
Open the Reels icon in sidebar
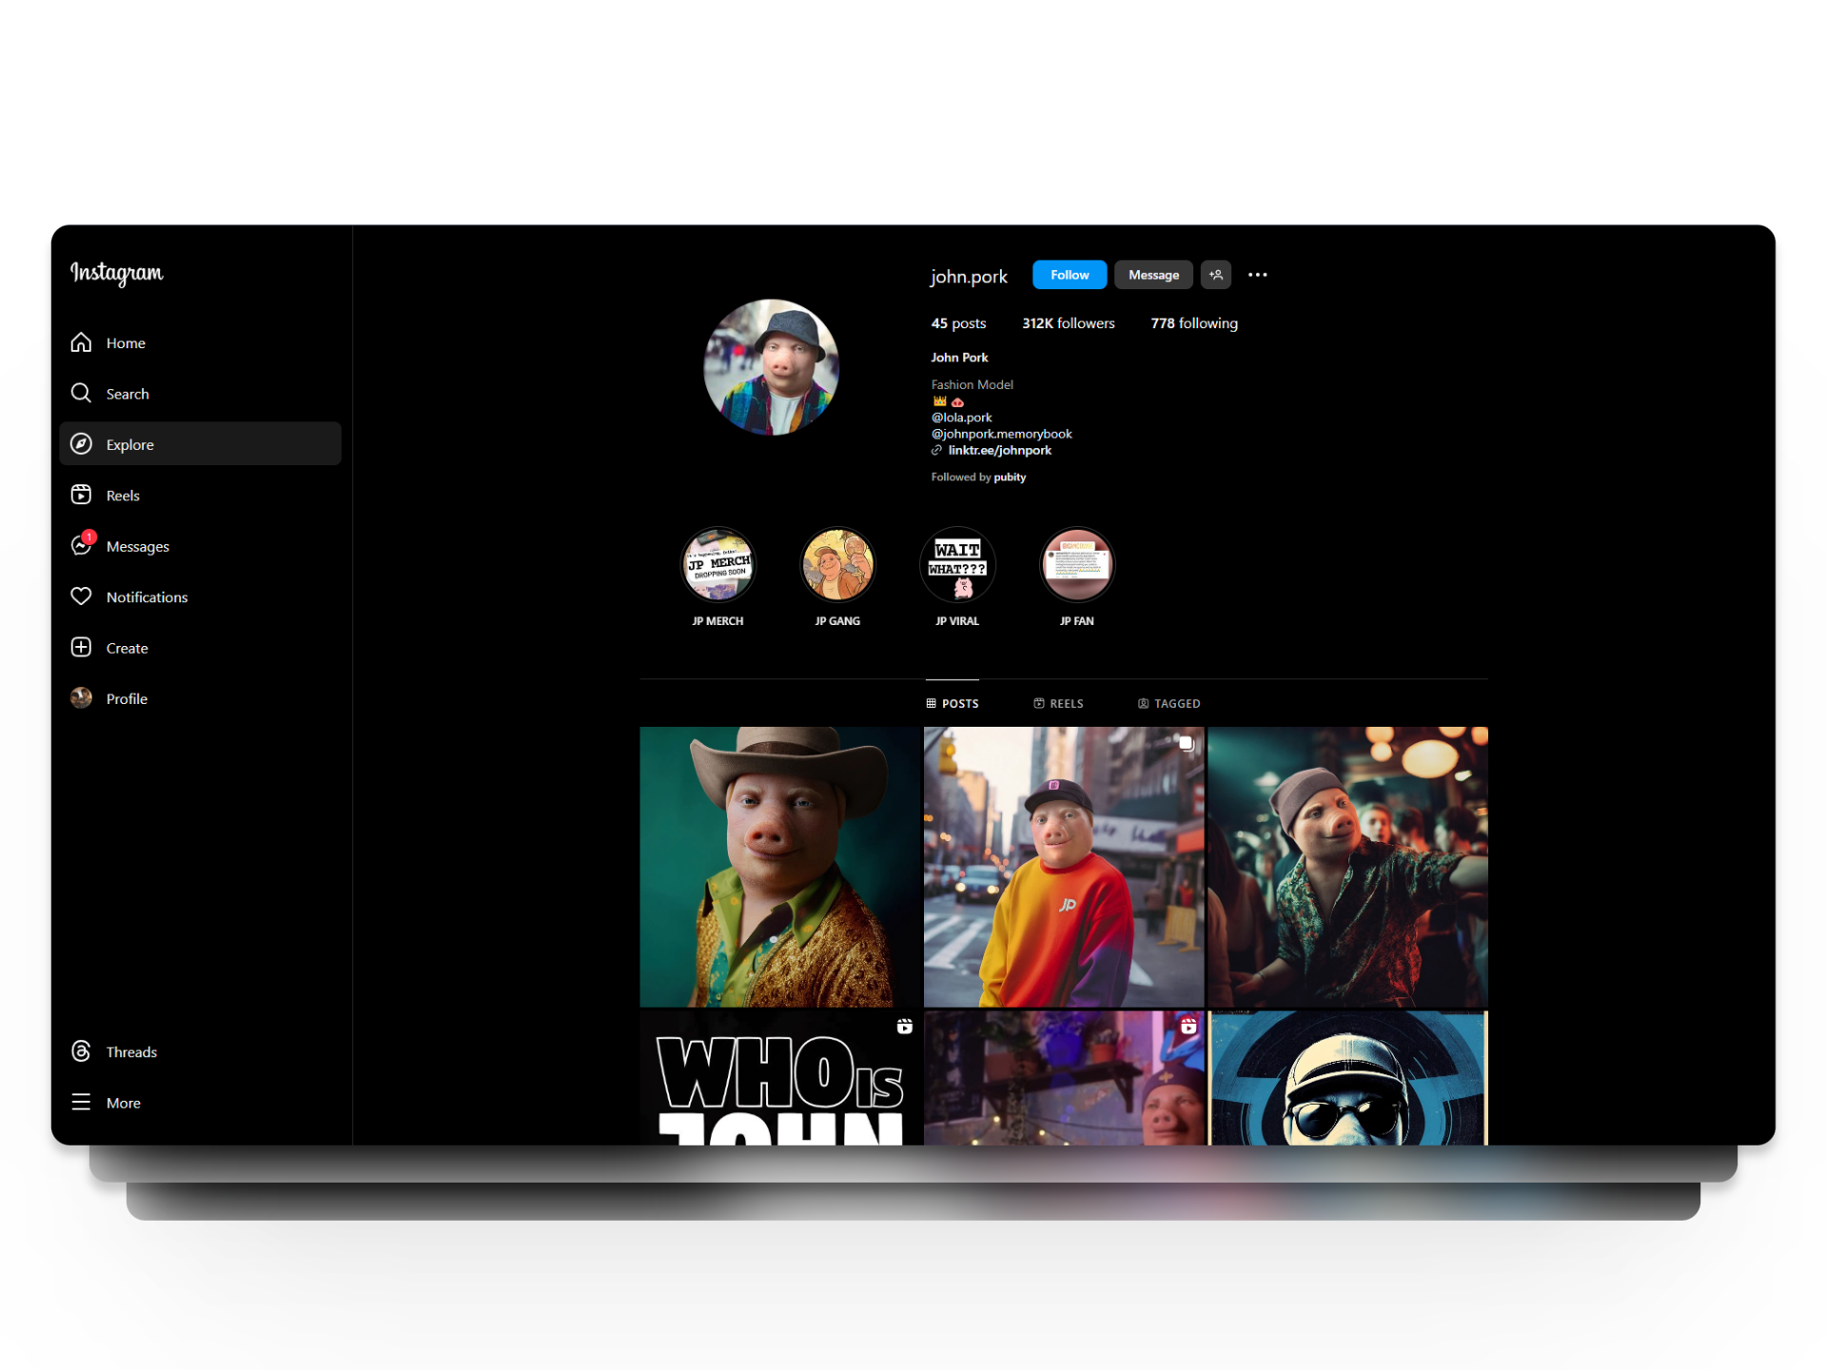tap(82, 495)
